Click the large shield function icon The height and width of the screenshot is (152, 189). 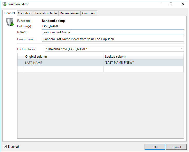click(x=10, y=23)
